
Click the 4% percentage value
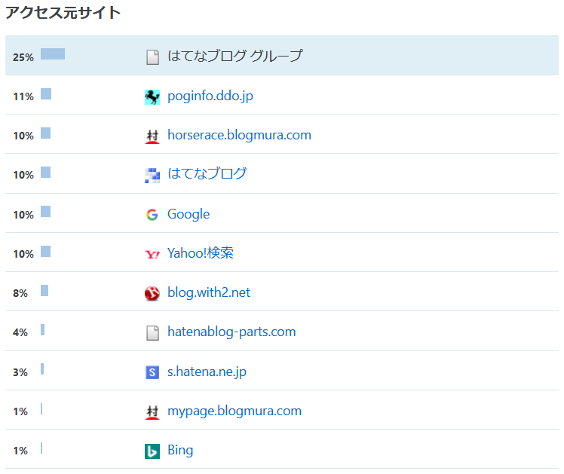tap(20, 332)
